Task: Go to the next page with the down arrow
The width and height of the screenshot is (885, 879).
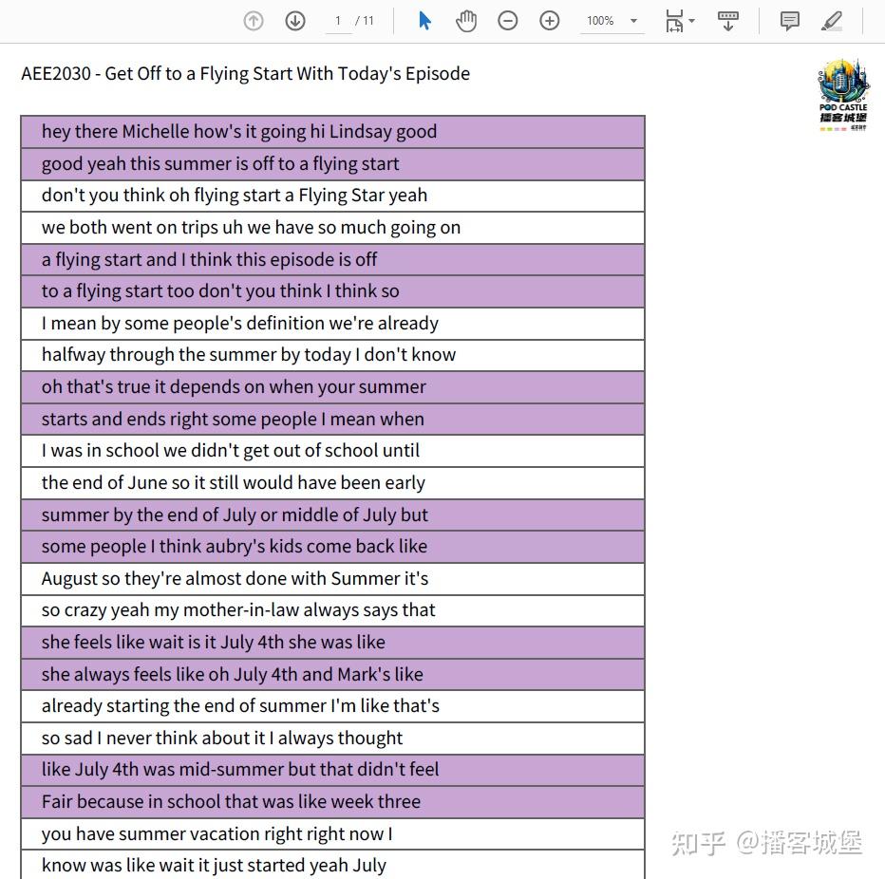Action: [294, 20]
